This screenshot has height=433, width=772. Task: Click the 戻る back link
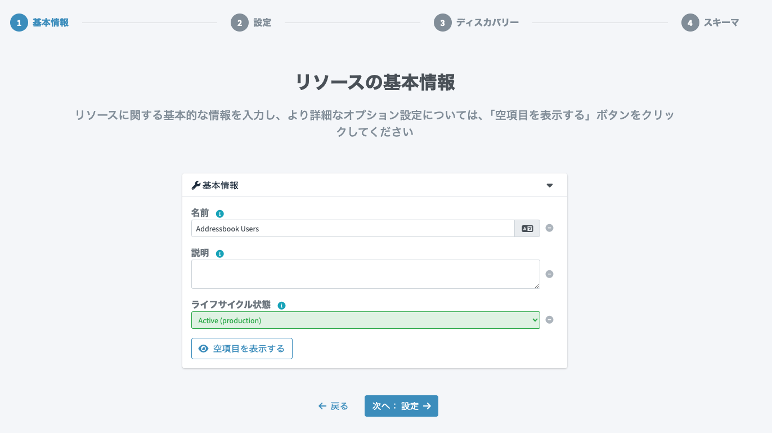coord(333,406)
